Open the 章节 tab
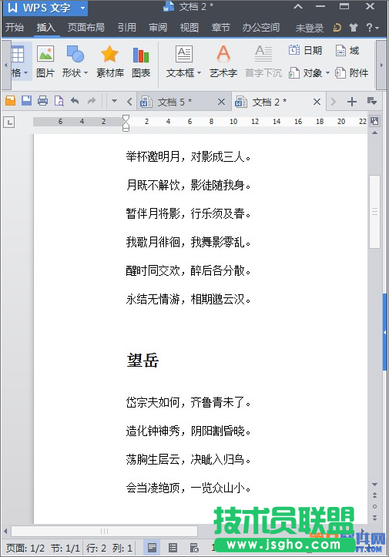 click(x=220, y=28)
